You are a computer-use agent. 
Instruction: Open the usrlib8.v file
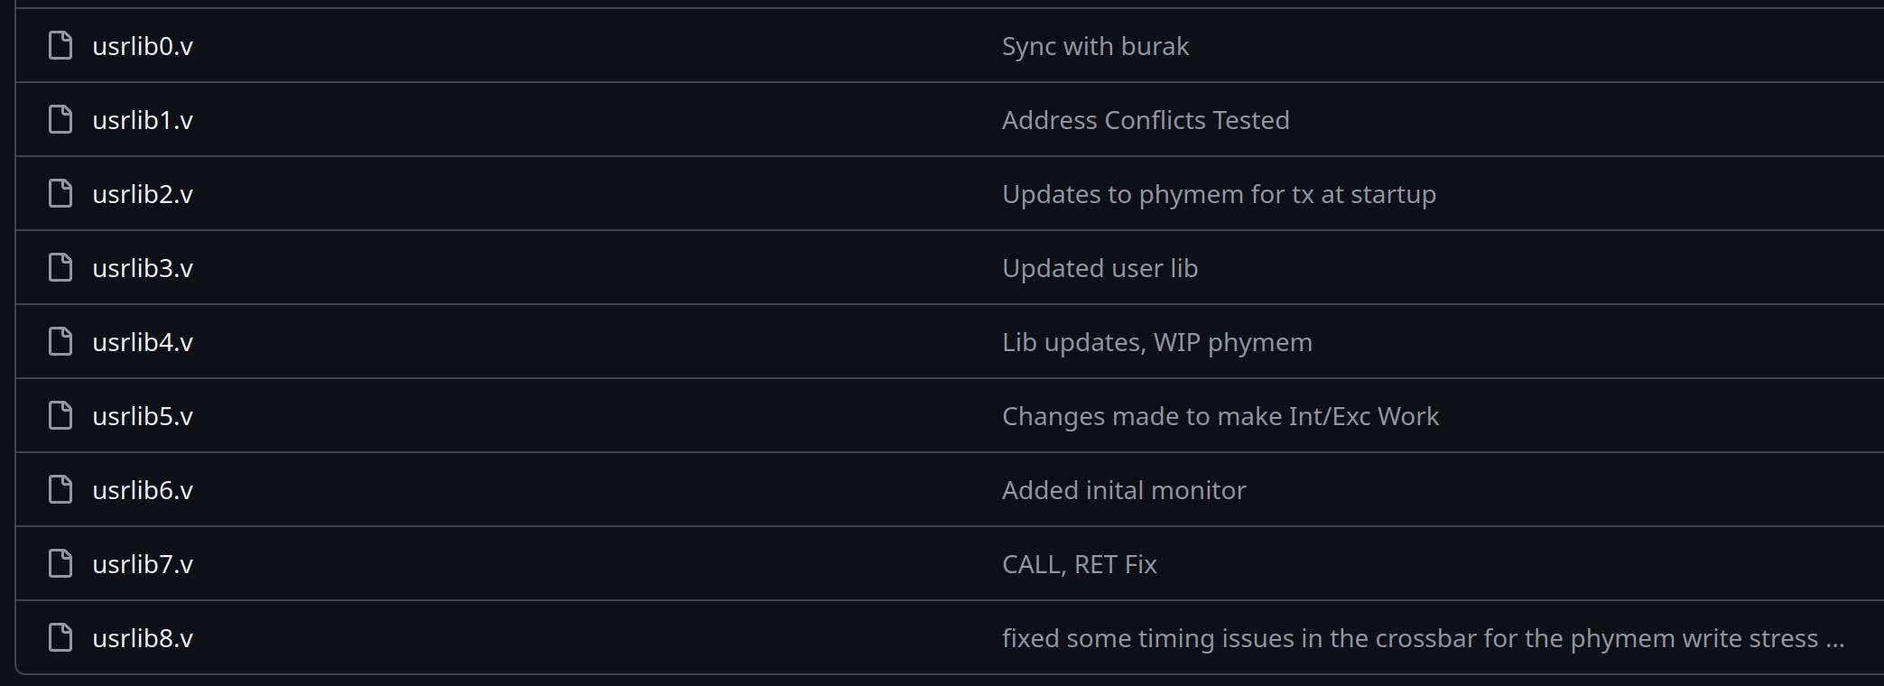143,638
